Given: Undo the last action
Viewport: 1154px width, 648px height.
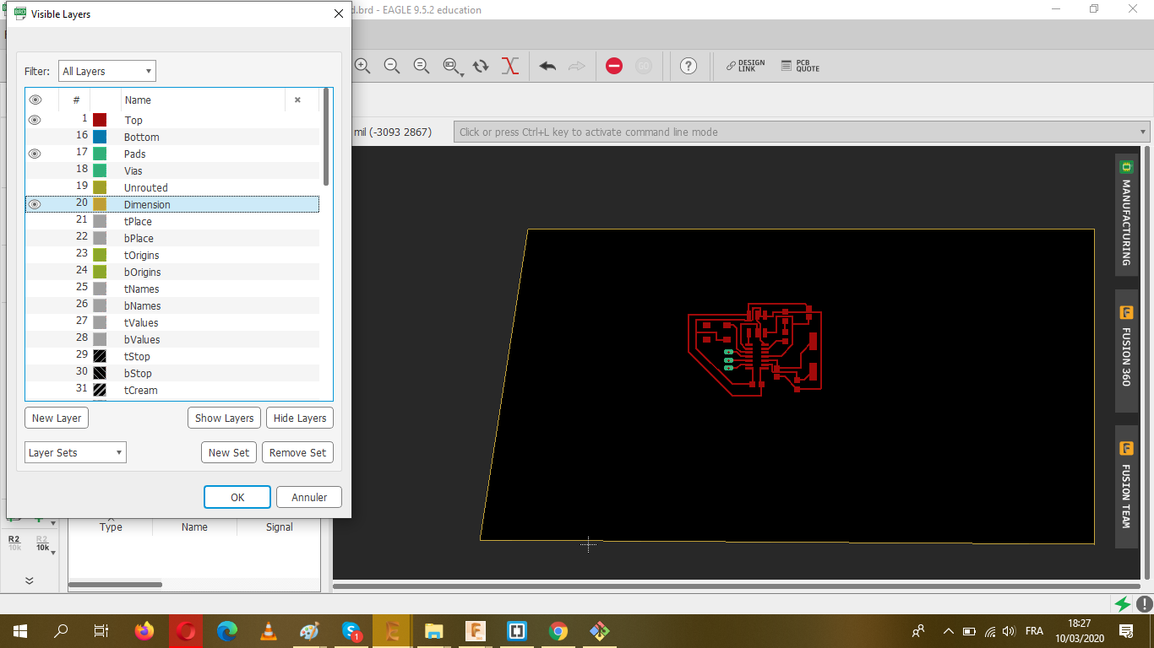Looking at the screenshot, I should (x=547, y=66).
